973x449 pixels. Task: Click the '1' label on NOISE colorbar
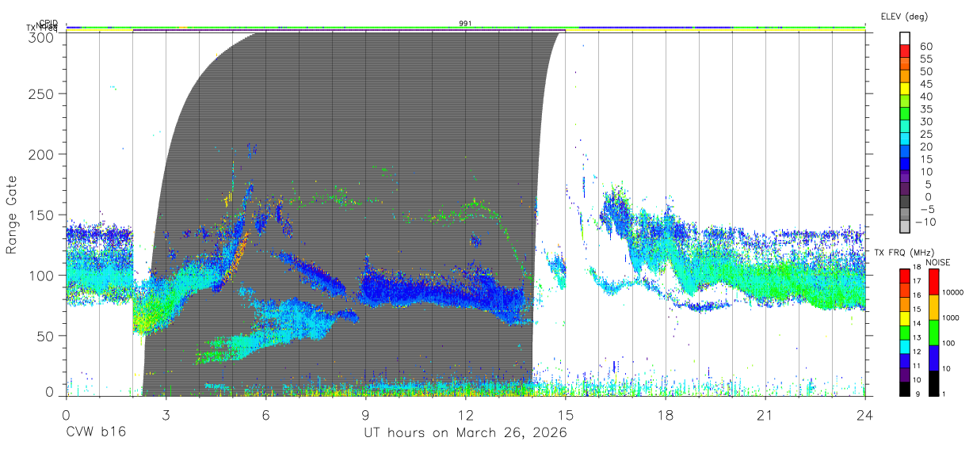944,394
